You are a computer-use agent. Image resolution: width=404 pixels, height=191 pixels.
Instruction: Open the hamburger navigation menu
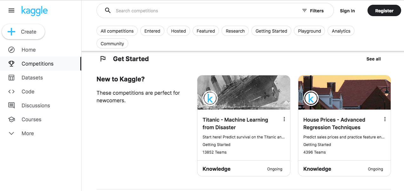(11, 10)
